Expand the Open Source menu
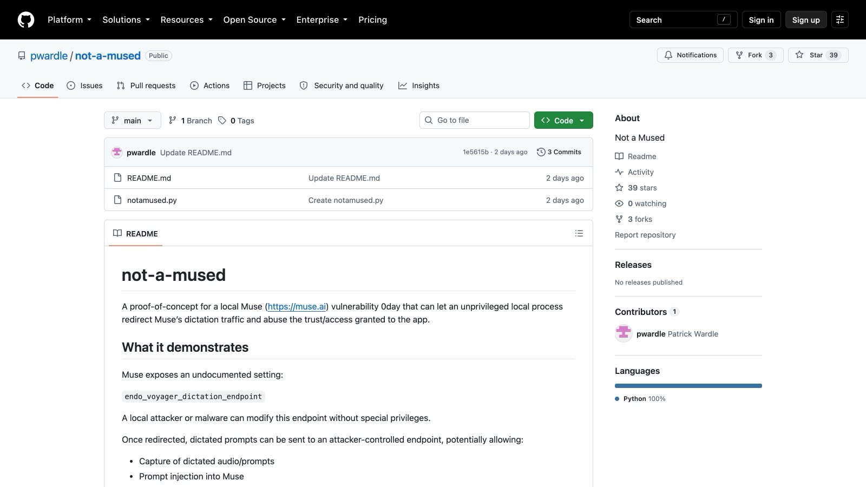 (254, 19)
